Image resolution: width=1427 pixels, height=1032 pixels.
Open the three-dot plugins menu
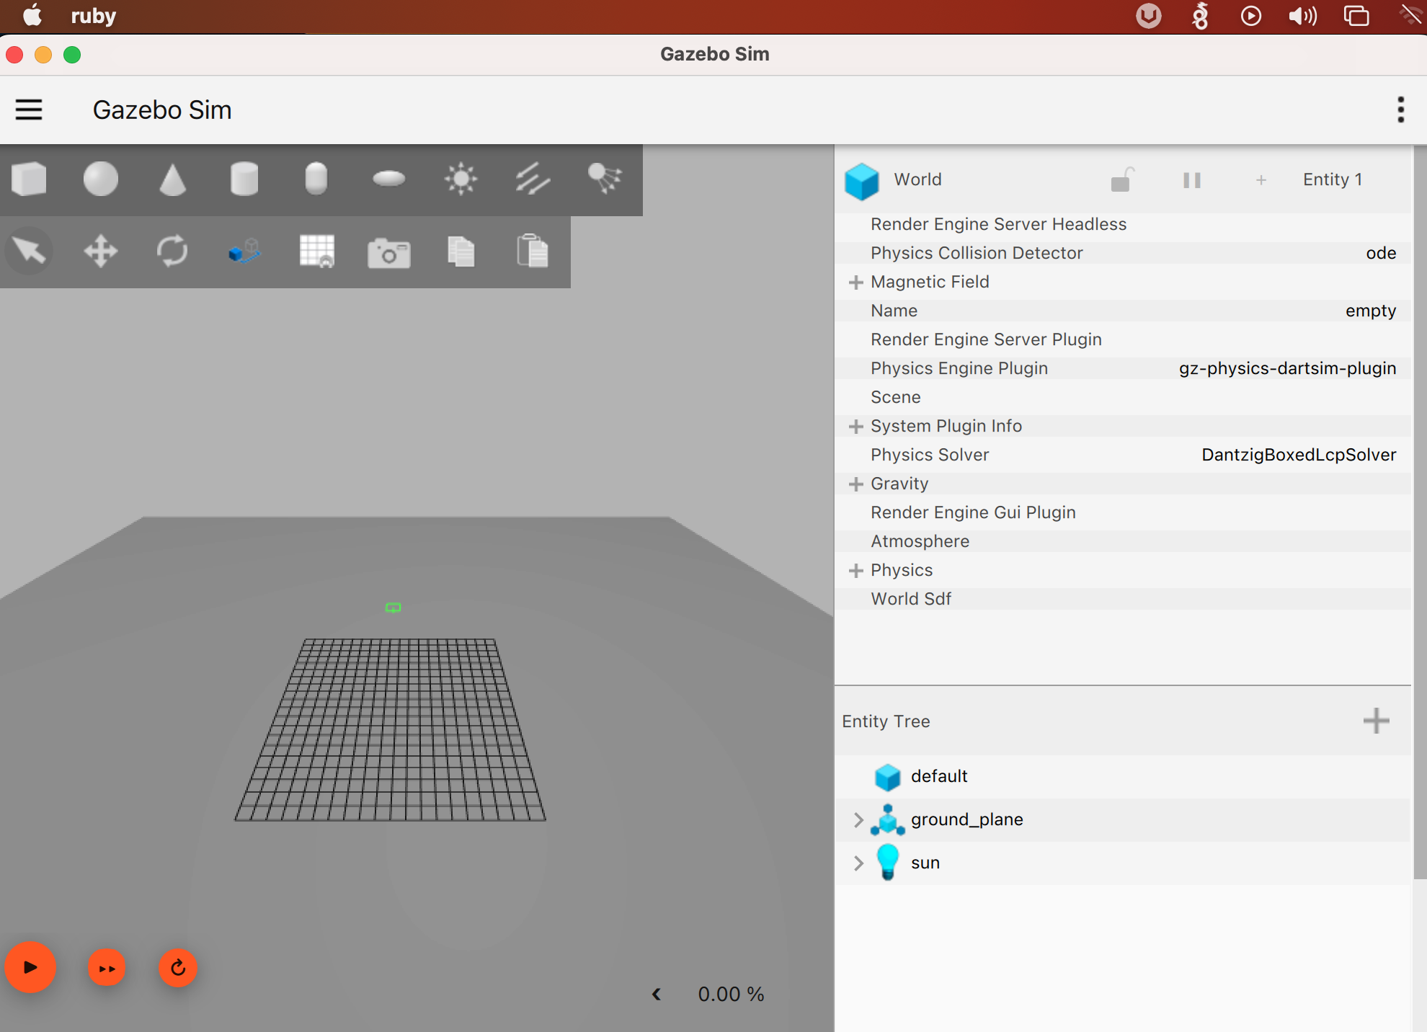[1400, 110]
